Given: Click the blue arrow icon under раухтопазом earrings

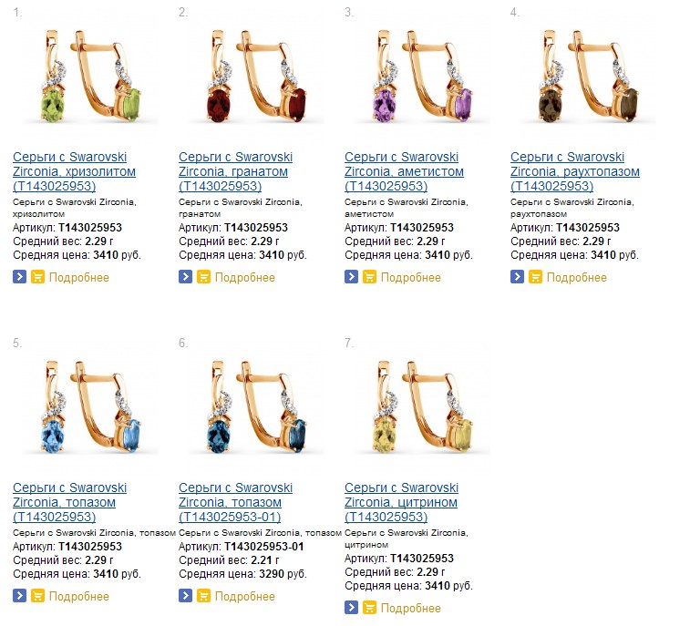Looking at the screenshot, I should (518, 277).
